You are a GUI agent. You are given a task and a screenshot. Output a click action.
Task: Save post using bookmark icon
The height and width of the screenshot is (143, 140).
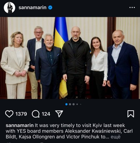point(131,114)
